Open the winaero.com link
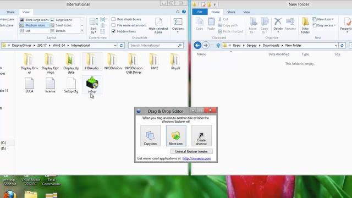 point(197,158)
